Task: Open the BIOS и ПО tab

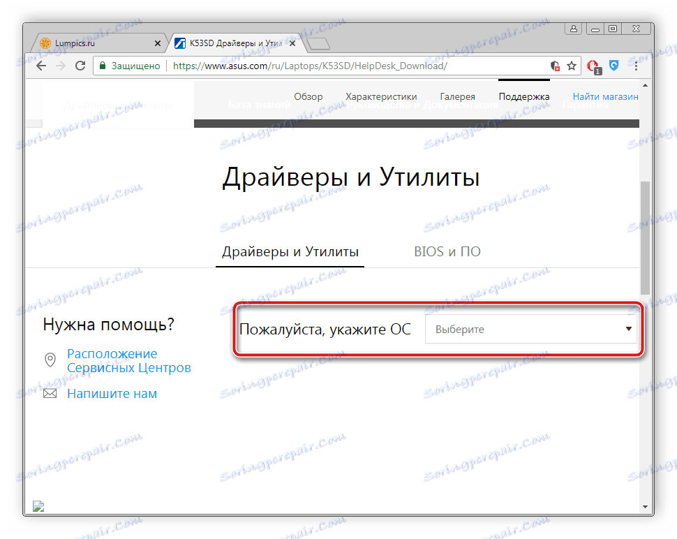Action: point(447,251)
